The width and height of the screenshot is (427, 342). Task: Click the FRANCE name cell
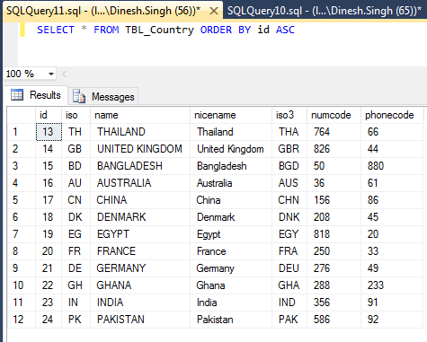point(140,251)
